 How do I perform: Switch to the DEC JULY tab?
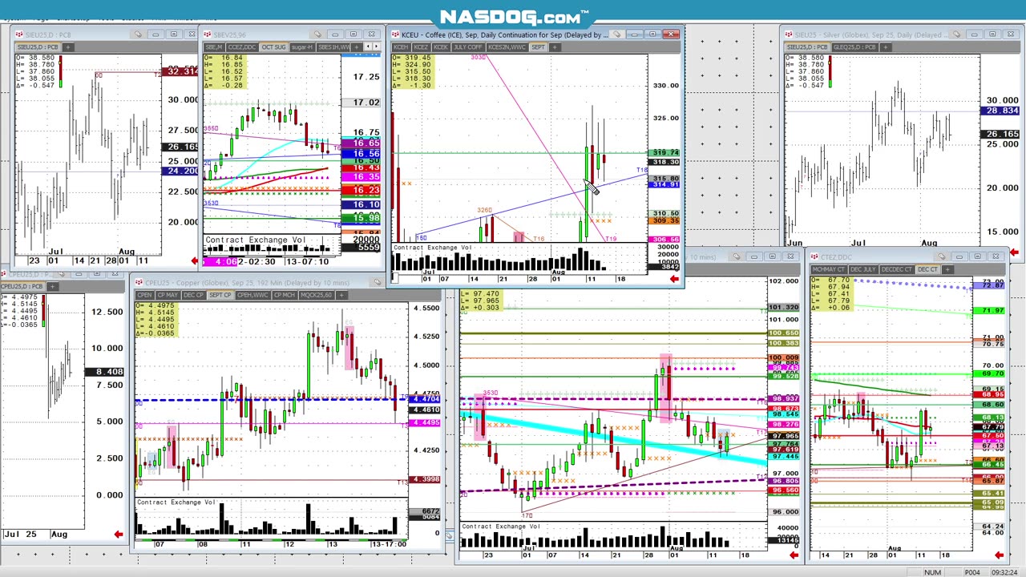click(862, 269)
